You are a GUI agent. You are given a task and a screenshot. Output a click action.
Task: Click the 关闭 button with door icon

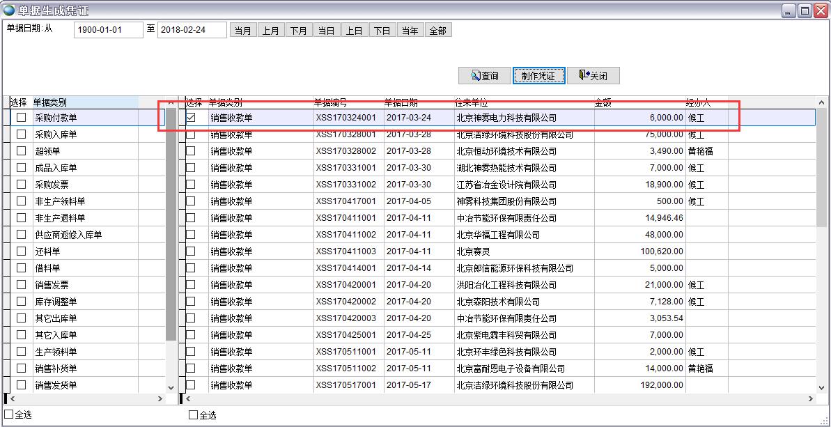click(x=593, y=76)
